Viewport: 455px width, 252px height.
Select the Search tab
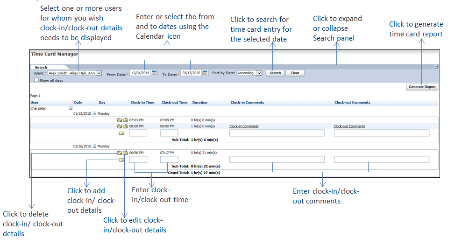click(41, 67)
